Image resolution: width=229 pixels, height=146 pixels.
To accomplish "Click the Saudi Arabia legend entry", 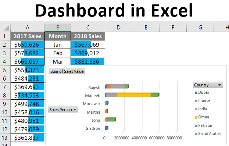I will [x=208, y=133].
